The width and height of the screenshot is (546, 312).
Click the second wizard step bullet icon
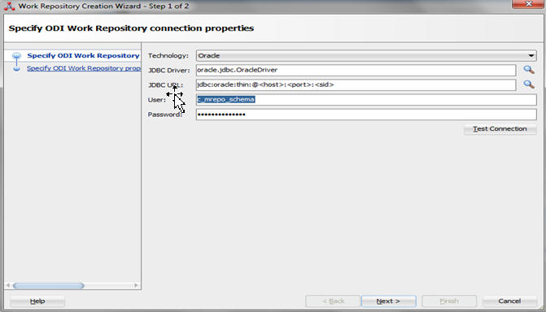click(x=16, y=68)
